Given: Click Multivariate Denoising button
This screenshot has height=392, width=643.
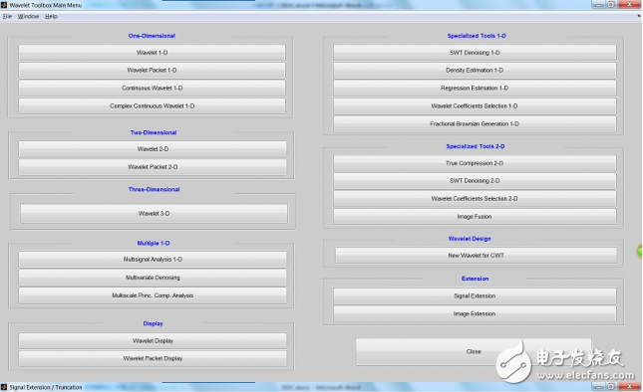Looking at the screenshot, I should point(153,278).
